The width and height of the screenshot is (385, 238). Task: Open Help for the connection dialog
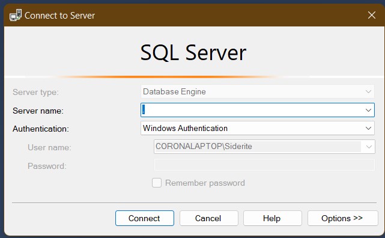[273, 218]
